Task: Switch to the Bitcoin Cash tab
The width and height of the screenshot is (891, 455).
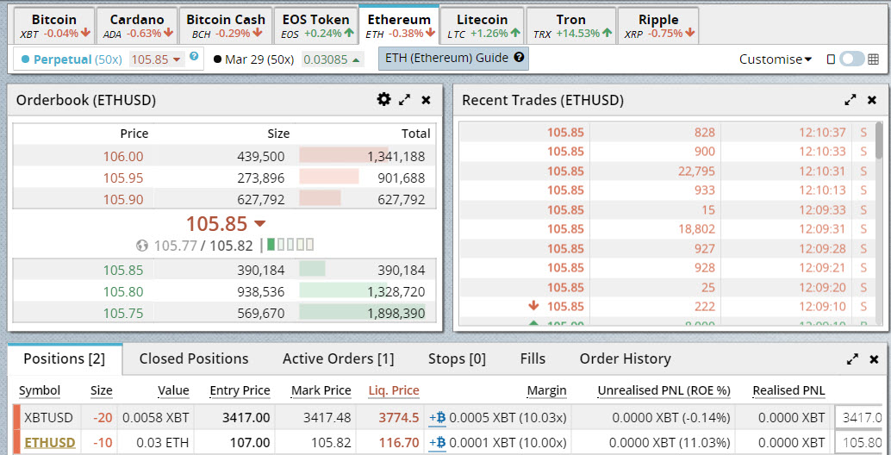Action: 226,26
